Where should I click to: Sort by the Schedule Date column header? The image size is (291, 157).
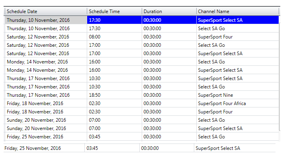click(46, 11)
